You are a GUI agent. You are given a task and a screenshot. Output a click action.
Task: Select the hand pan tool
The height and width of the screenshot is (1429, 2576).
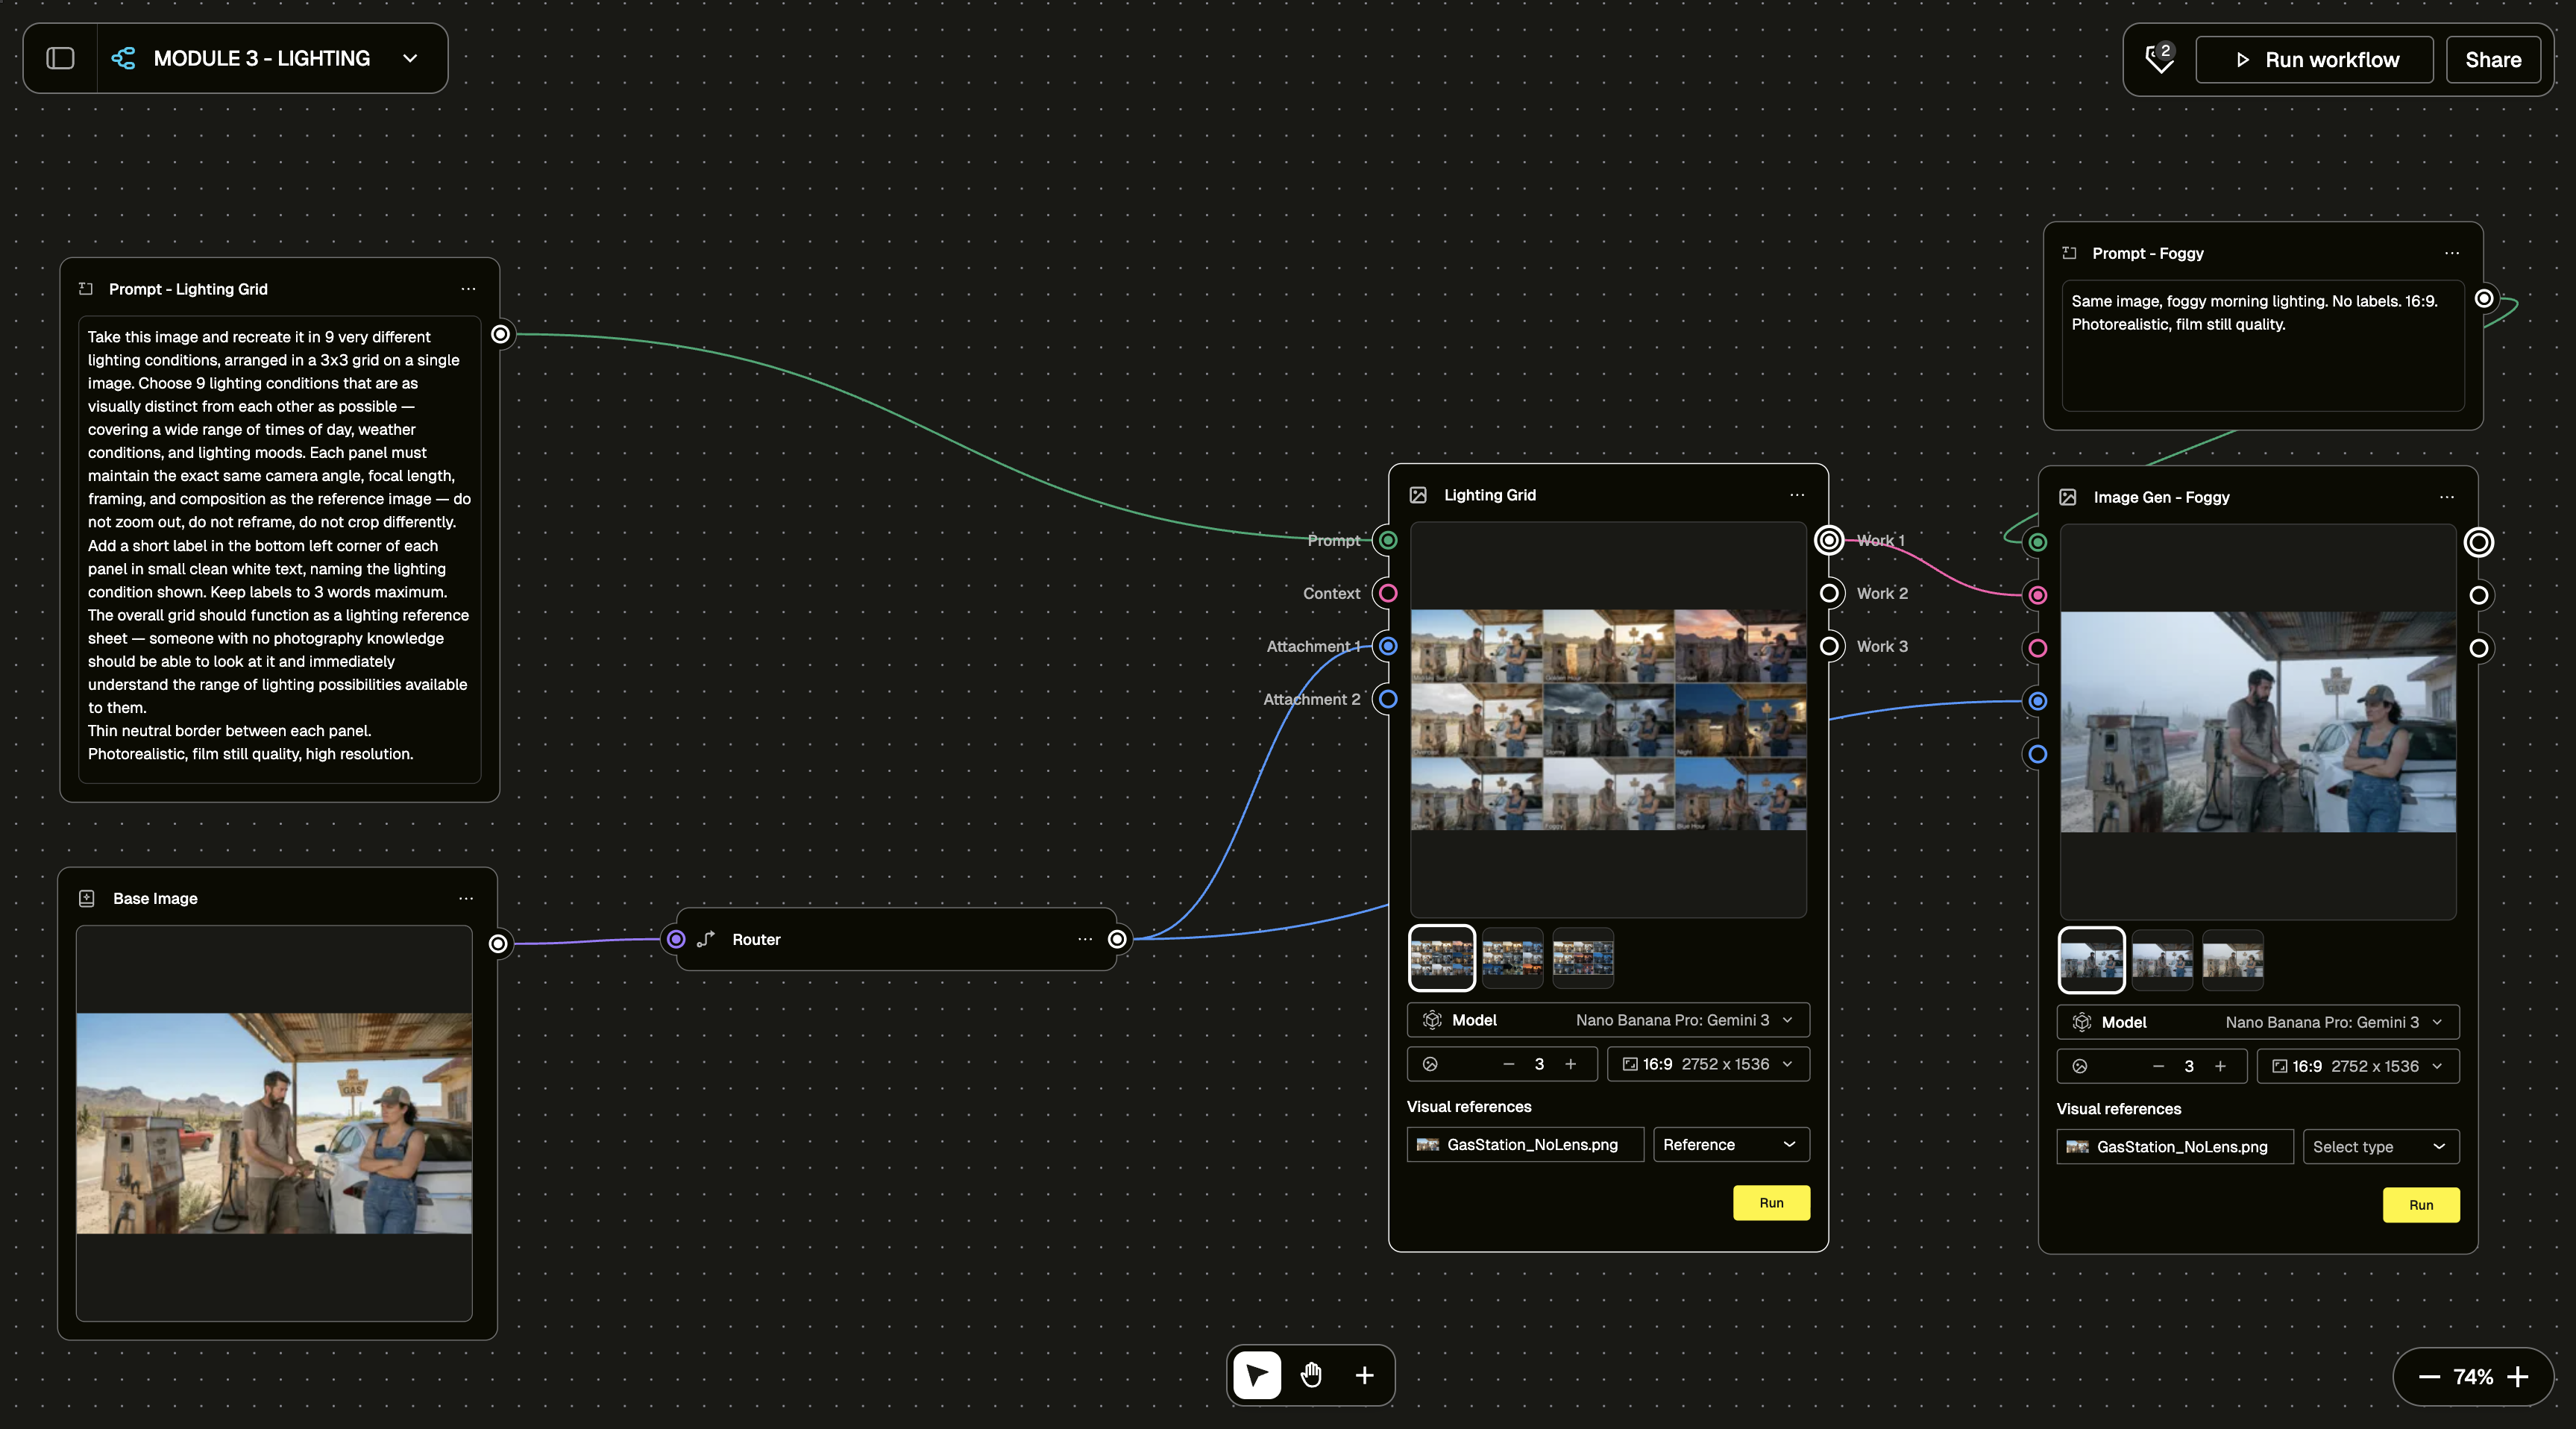click(1311, 1375)
